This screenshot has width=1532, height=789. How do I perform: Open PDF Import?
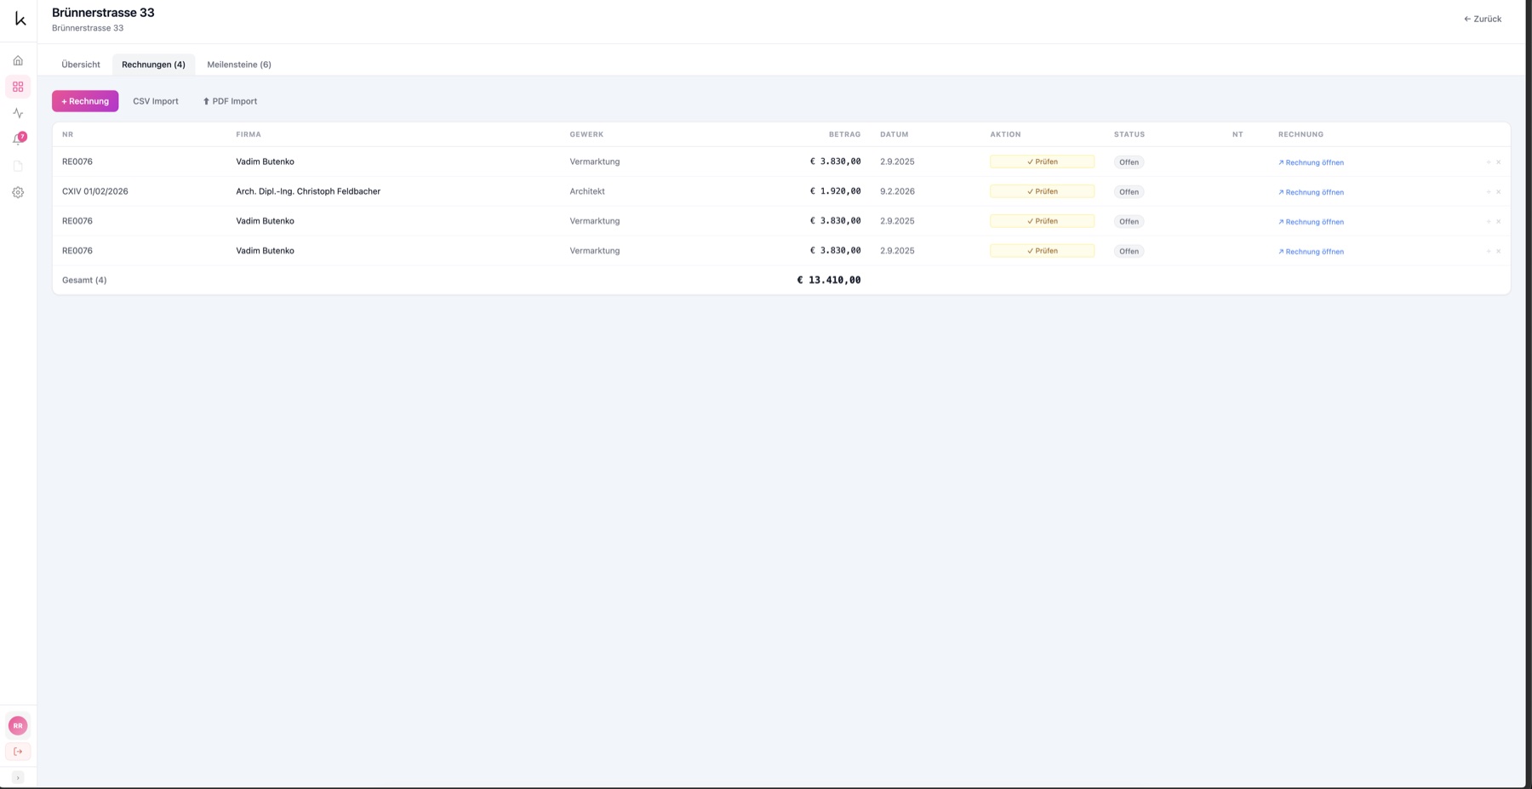pos(230,101)
